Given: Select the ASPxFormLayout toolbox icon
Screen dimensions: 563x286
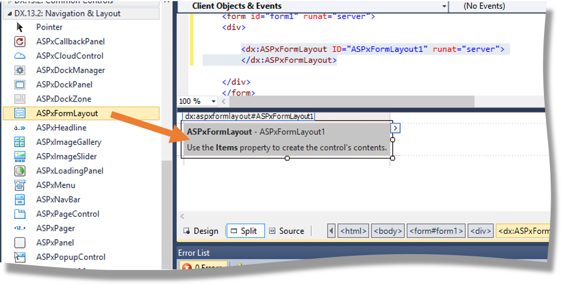Looking at the screenshot, I should (x=20, y=113).
